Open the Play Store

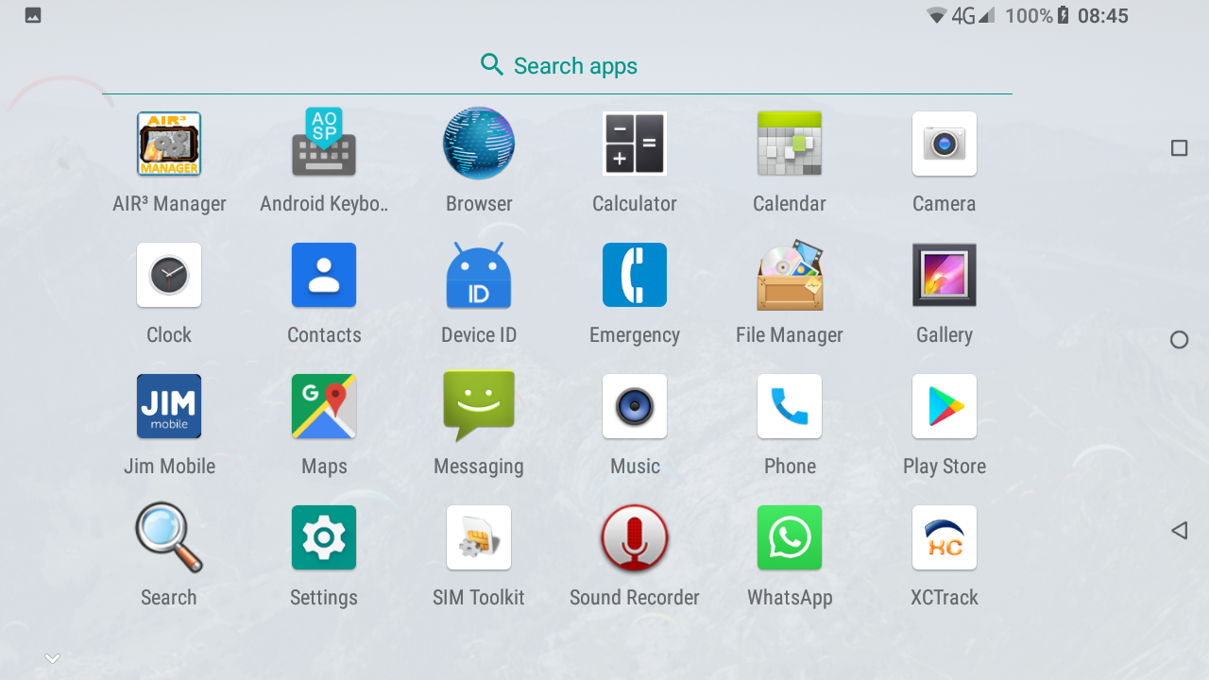(945, 406)
